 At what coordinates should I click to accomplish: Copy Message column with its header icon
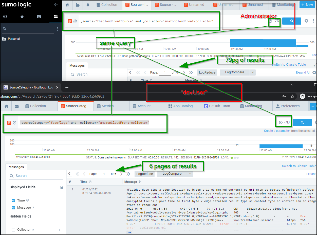[x=140, y=182]
